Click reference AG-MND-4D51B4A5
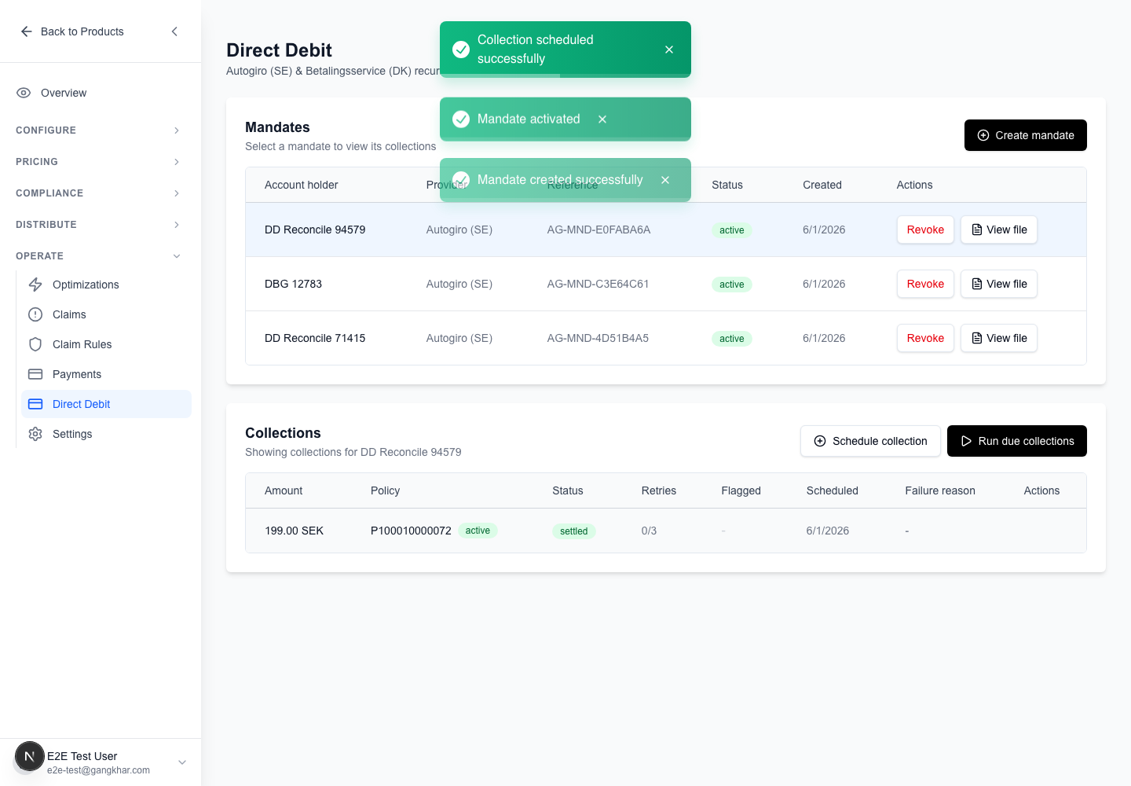 coord(598,338)
